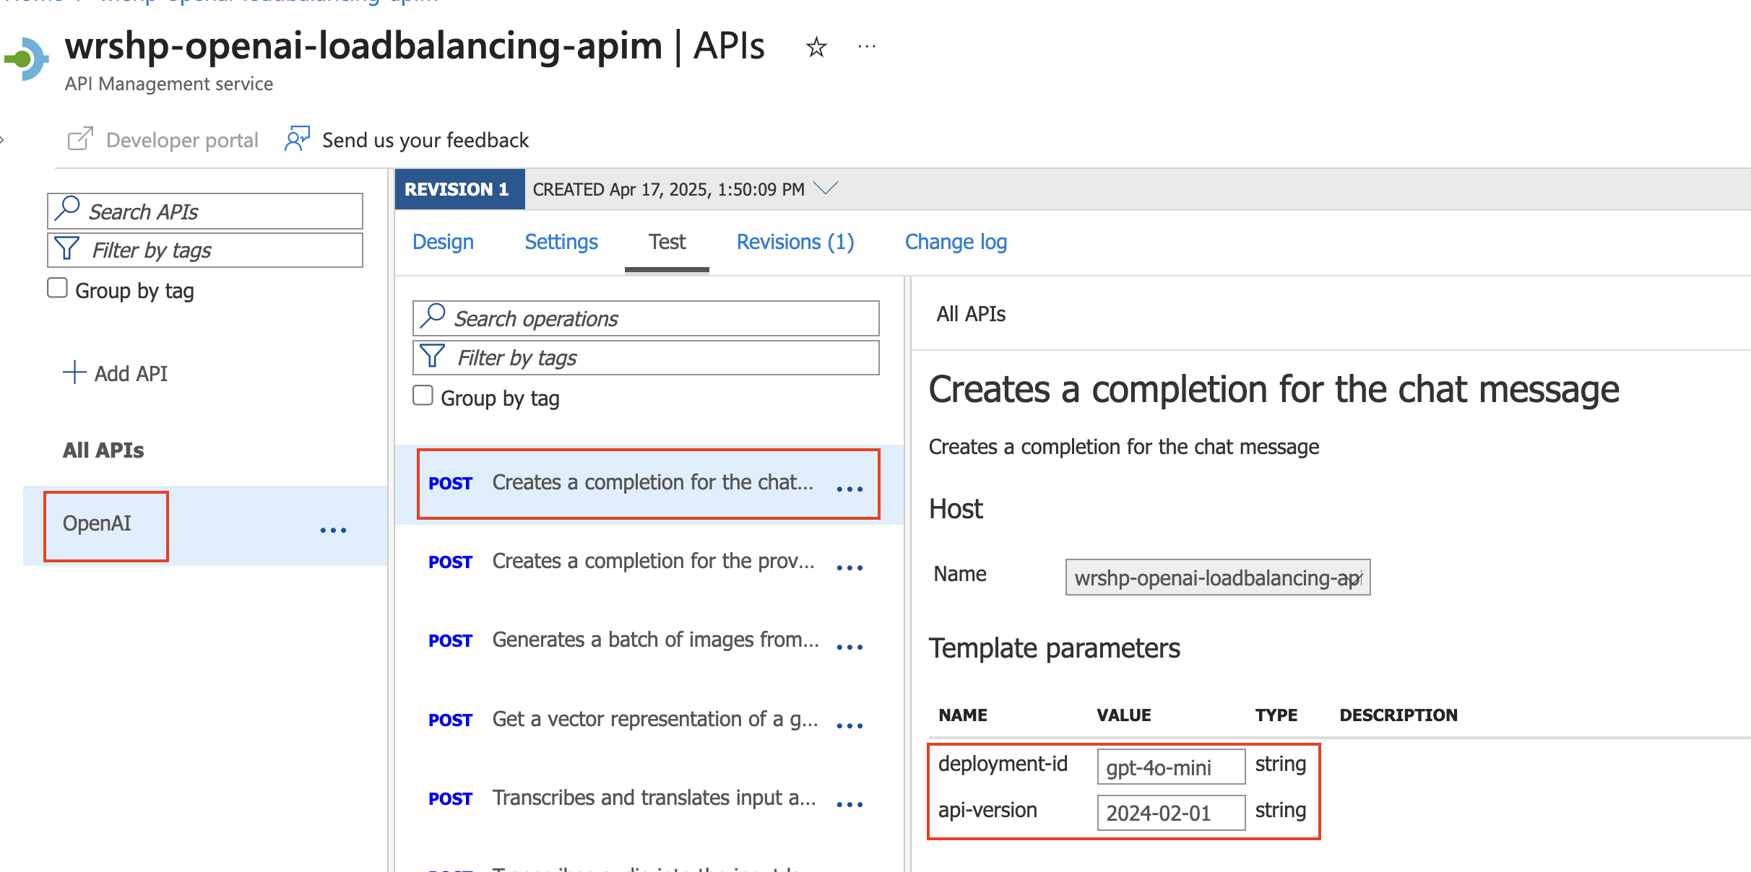Click Send us your feedback
This screenshot has height=872, width=1751.
(x=425, y=140)
